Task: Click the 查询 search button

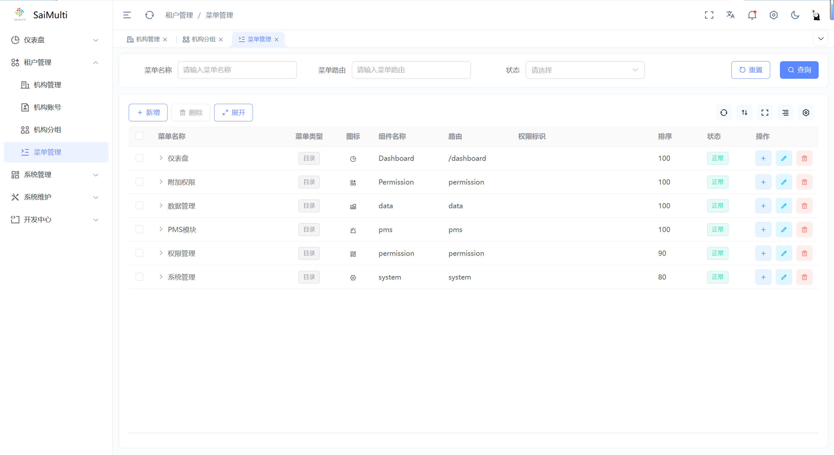Action: 798,70
